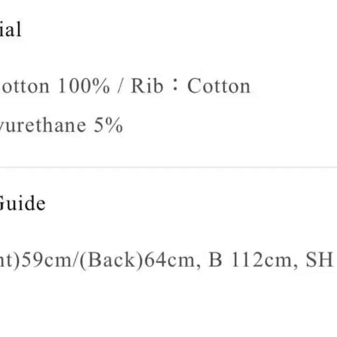Click the horizontal divider line between sections

coord(168,167)
